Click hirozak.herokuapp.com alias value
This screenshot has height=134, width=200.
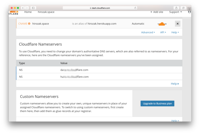pos(102,24)
